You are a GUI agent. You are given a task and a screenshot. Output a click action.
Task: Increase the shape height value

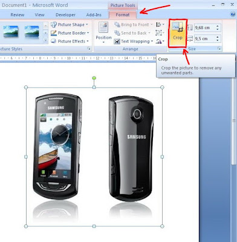click(x=218, y=26)
